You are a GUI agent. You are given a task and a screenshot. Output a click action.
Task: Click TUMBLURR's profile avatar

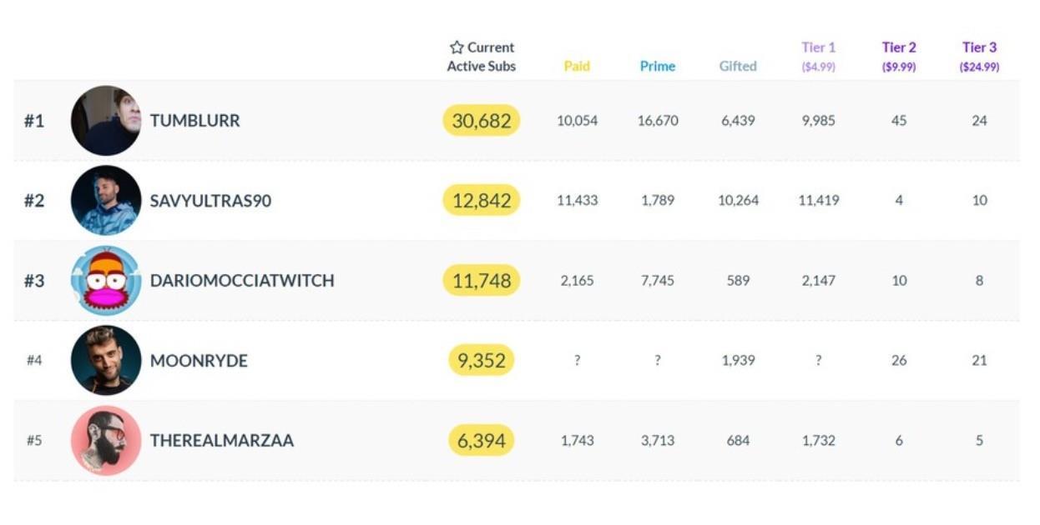click(106, 121)
